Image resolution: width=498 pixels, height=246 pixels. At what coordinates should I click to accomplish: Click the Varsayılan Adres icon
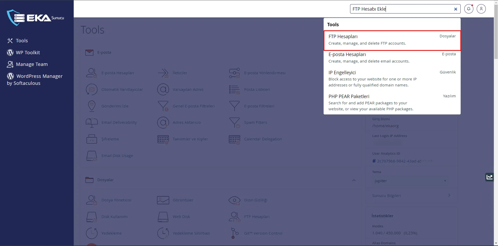click(x=163, y=90)
